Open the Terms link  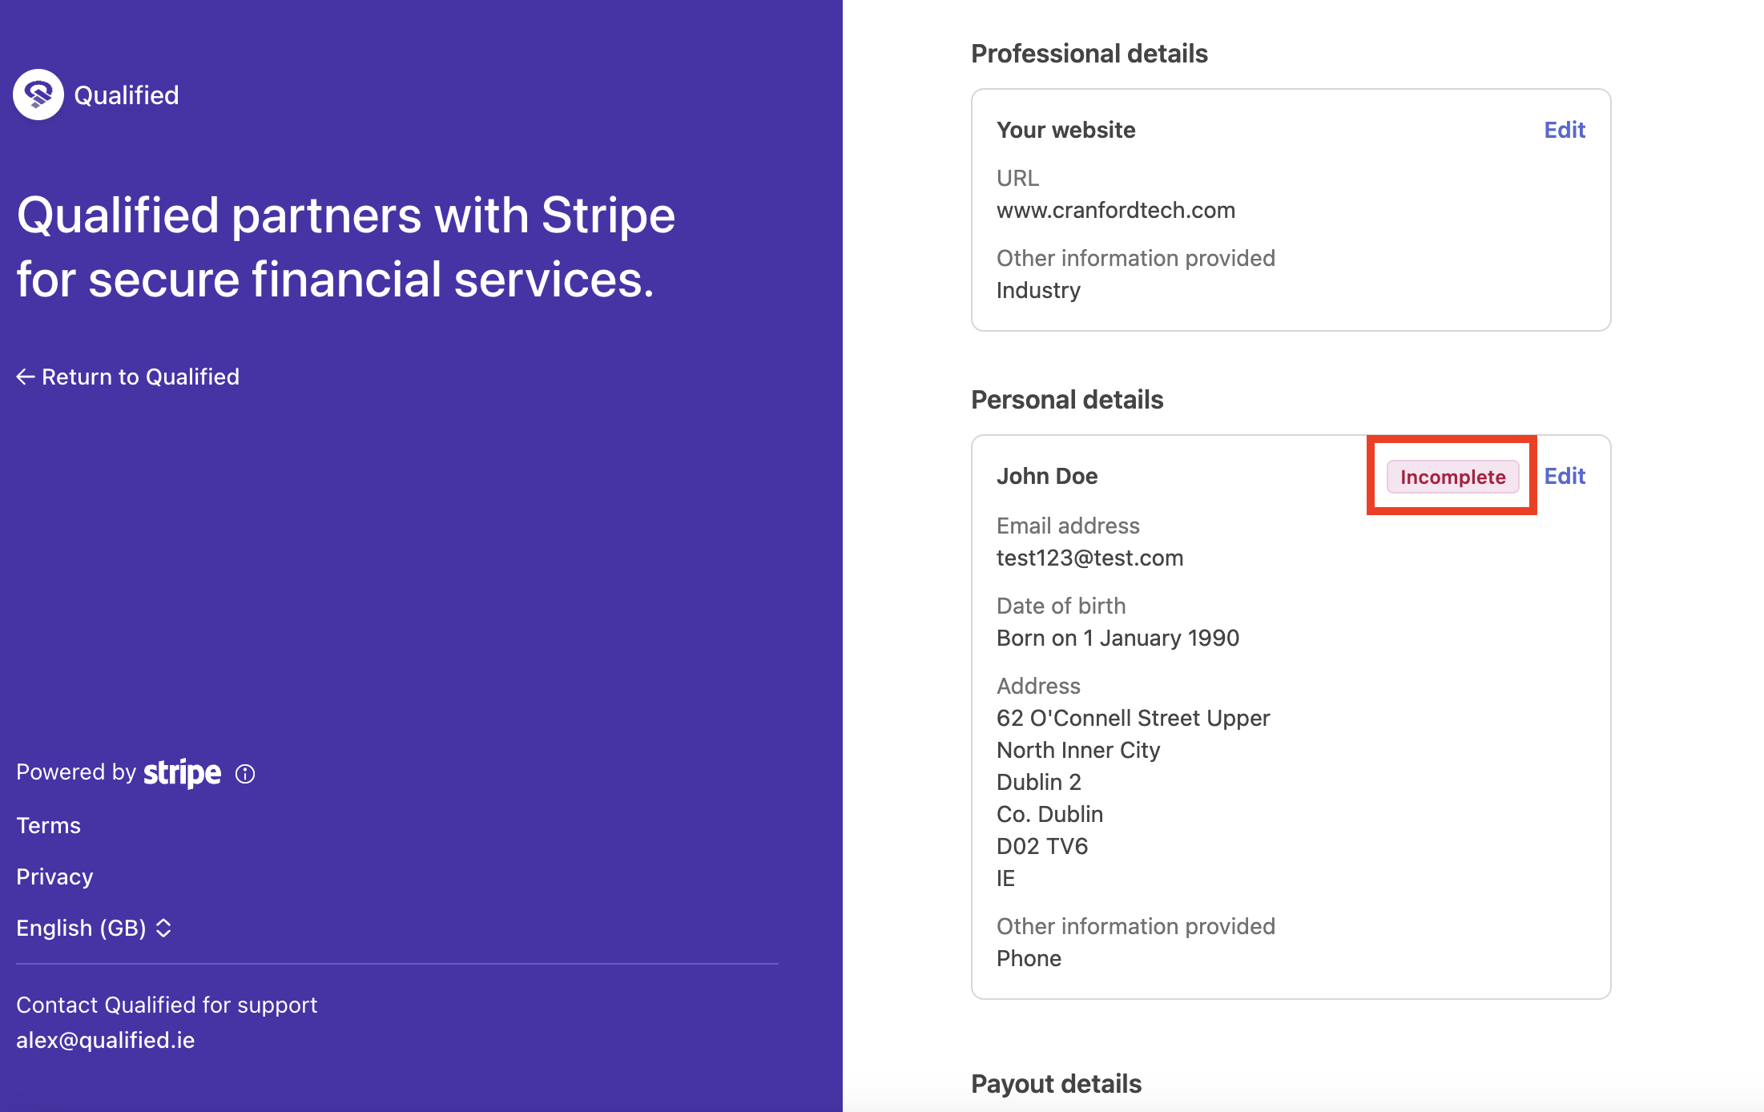(x=48, y=825)
